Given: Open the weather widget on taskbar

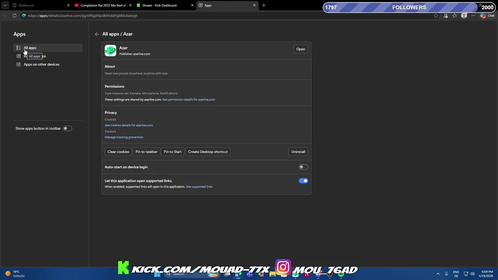Looking at the screenshot, I should [x=14, y=274].
